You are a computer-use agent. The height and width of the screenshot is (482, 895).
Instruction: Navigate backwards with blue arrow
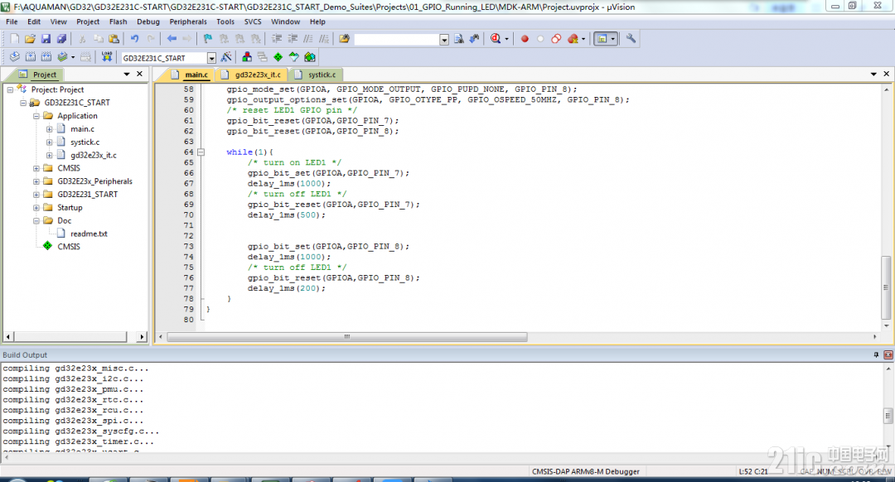[x=172, y=39]
